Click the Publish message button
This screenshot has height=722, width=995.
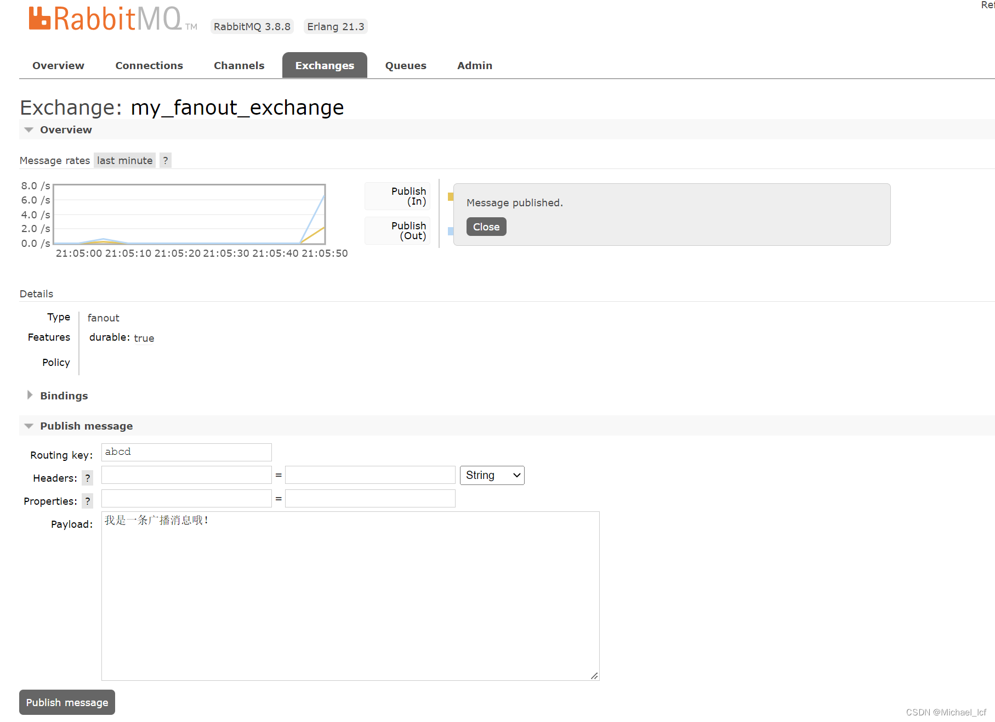pyautogui.click(x=67, y=702)
